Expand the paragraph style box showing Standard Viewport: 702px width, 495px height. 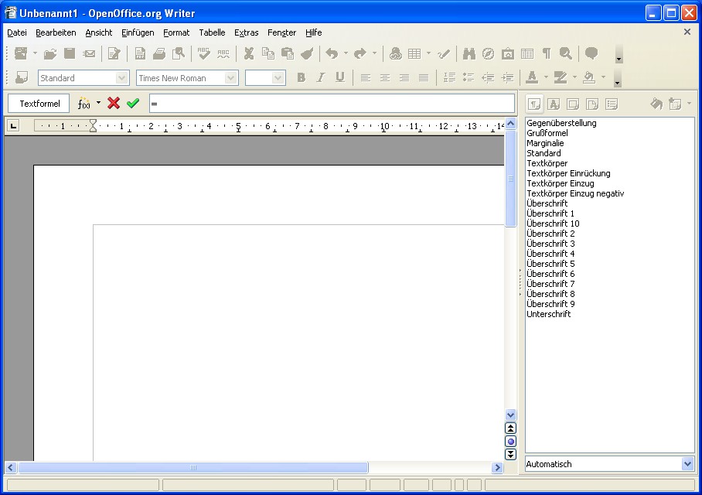[122, 78]
